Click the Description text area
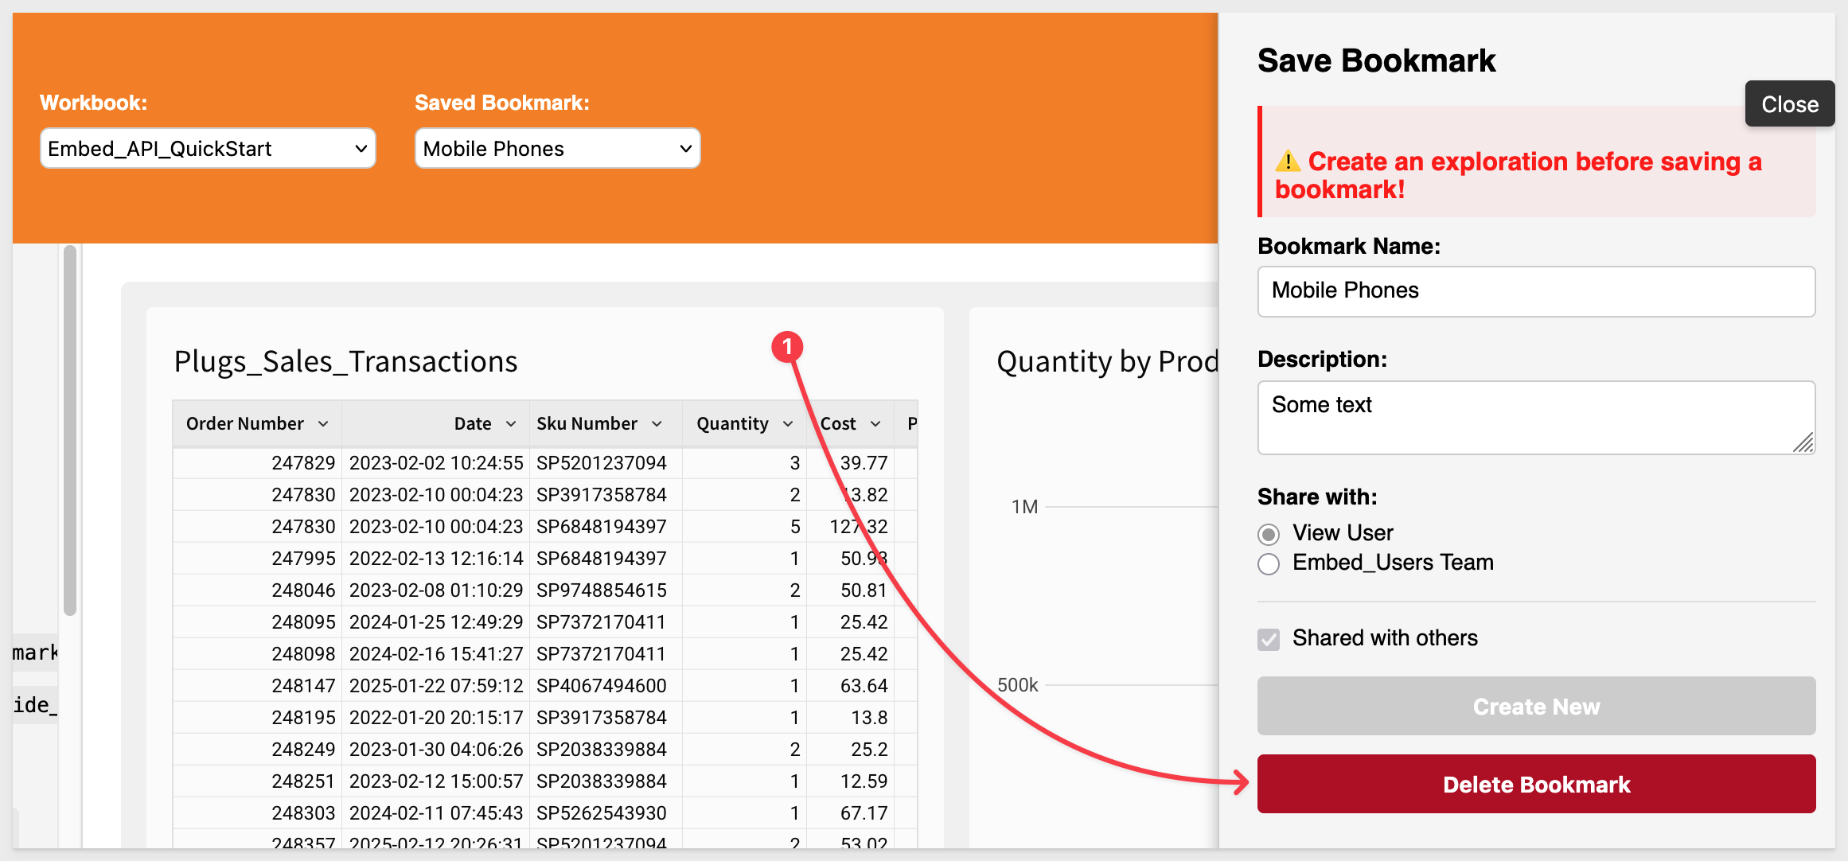 point(1536,418)
